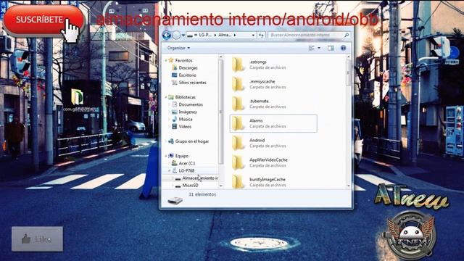Click the greyed Forward navigation arrow
464x261 pixels.
point(176,36)
